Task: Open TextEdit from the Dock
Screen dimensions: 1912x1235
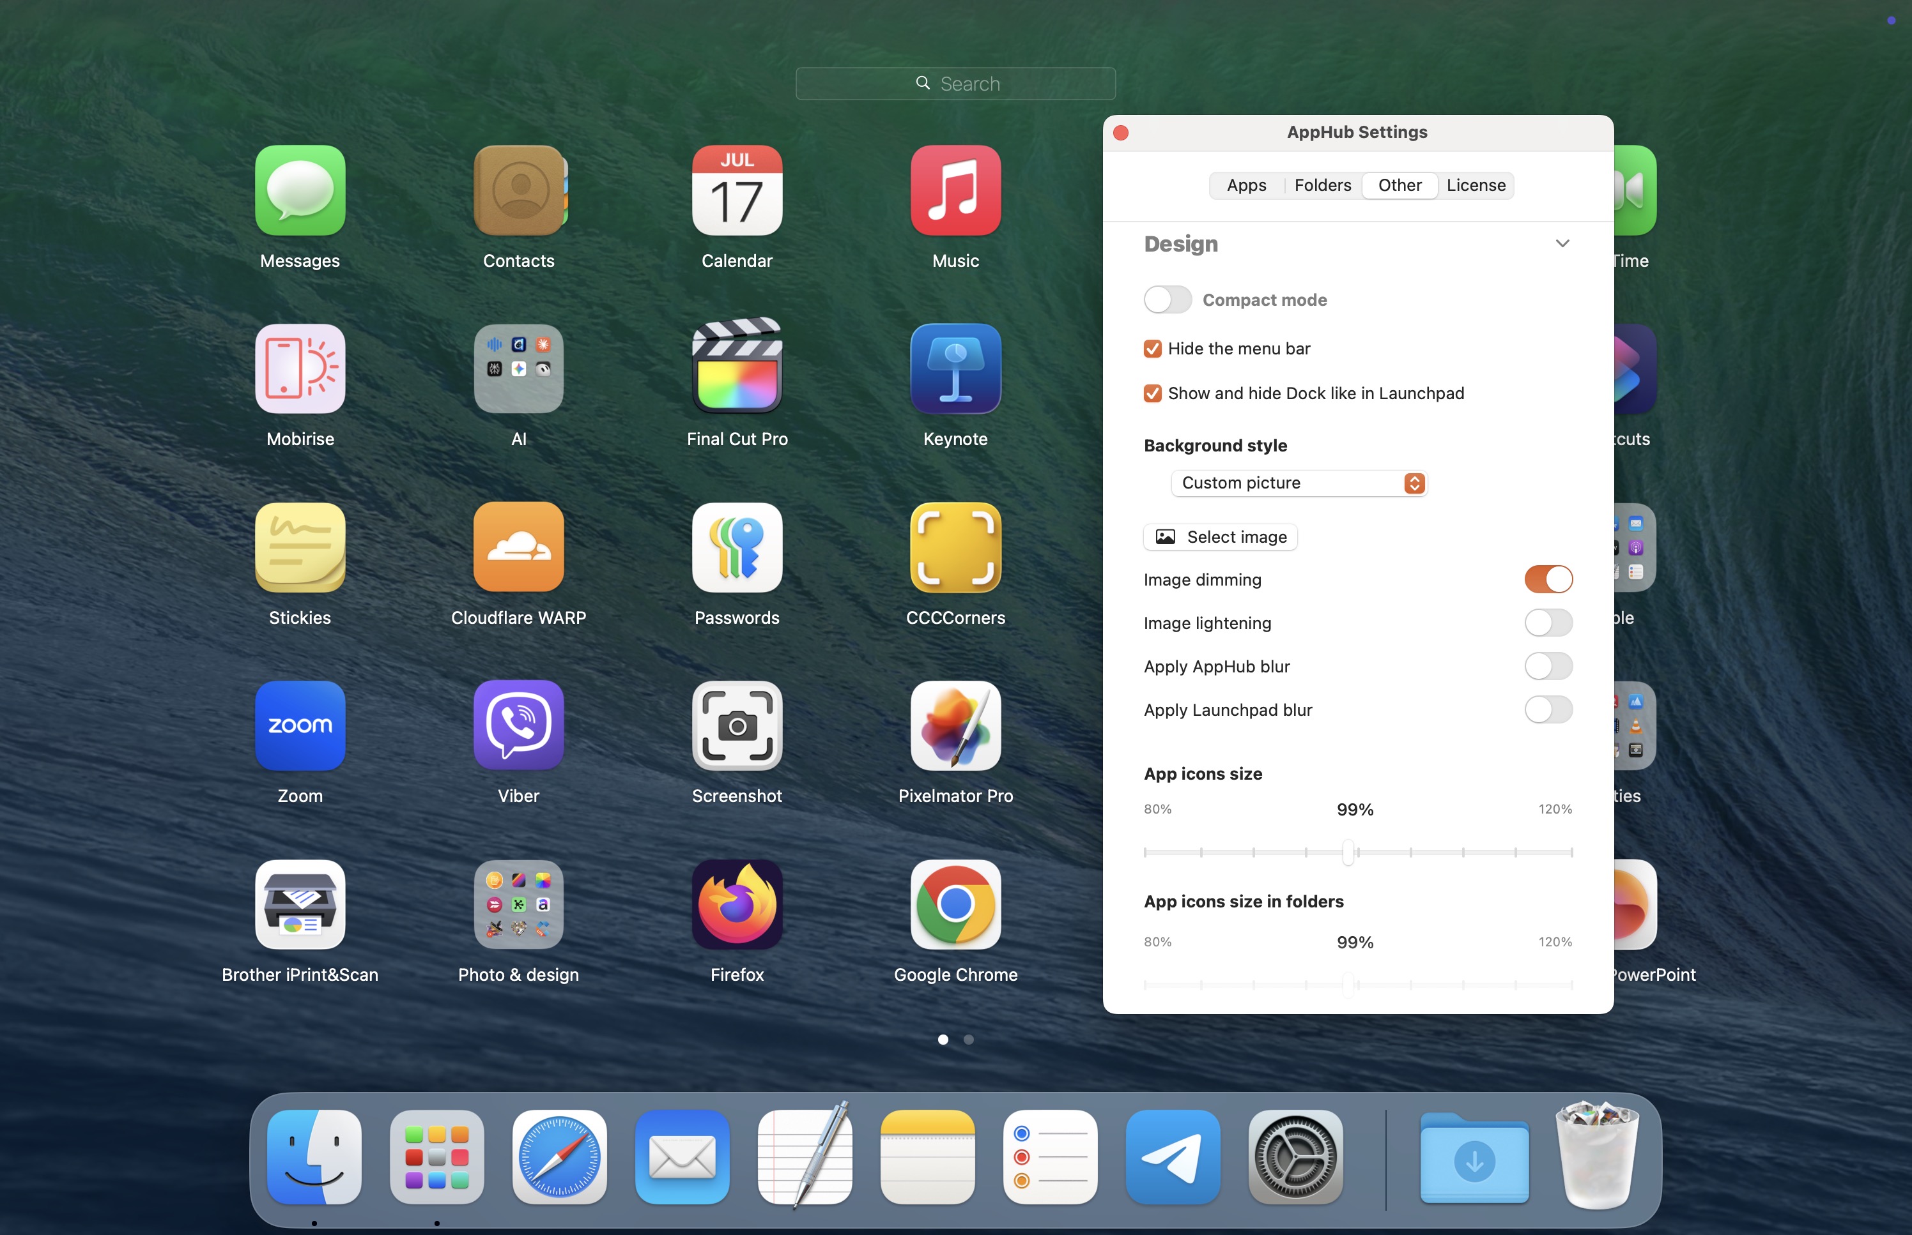Action: 805,1155
